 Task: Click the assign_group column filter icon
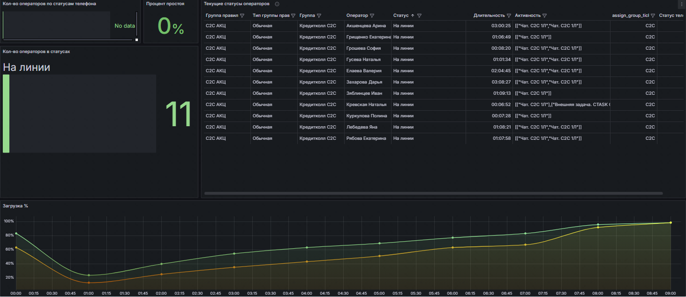653,15
